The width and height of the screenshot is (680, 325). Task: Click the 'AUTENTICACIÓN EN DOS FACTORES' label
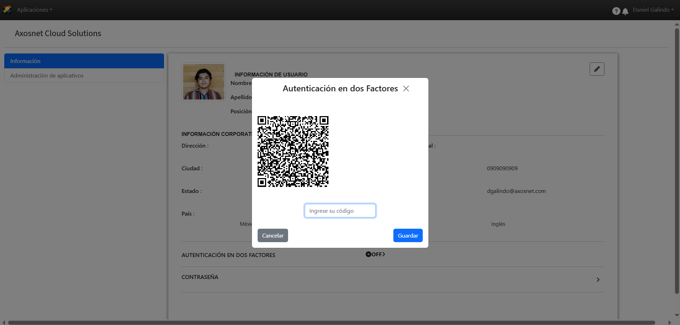(x=228, y=255)
